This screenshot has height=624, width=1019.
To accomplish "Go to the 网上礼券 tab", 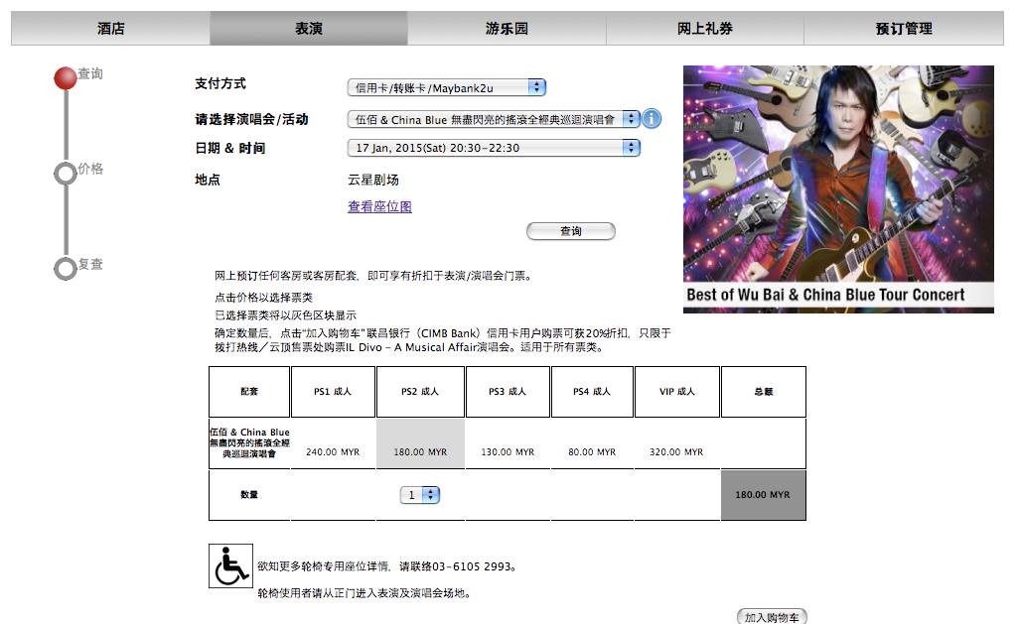I will 705,28.
